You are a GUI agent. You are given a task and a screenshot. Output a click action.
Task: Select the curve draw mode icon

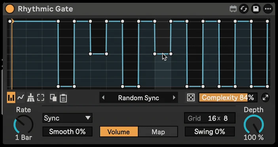coord(21,98)
